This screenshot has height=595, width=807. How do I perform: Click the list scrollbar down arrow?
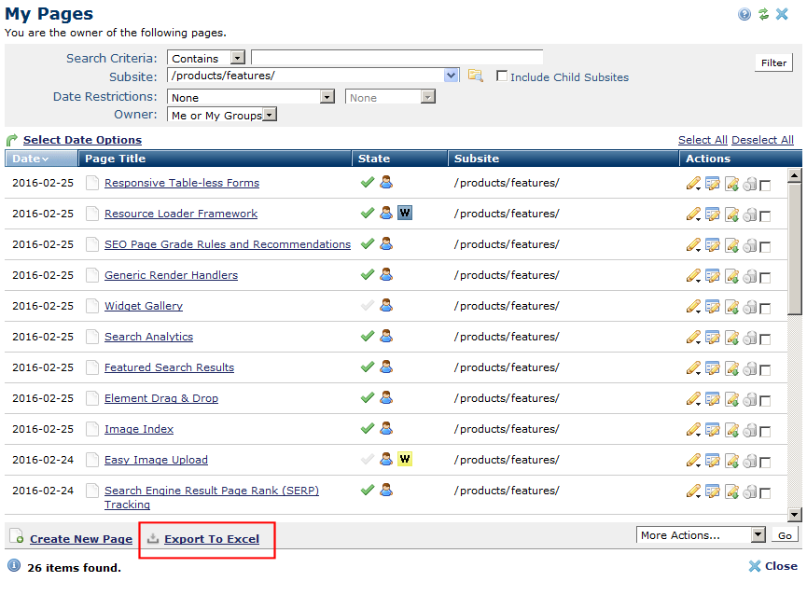795,514
